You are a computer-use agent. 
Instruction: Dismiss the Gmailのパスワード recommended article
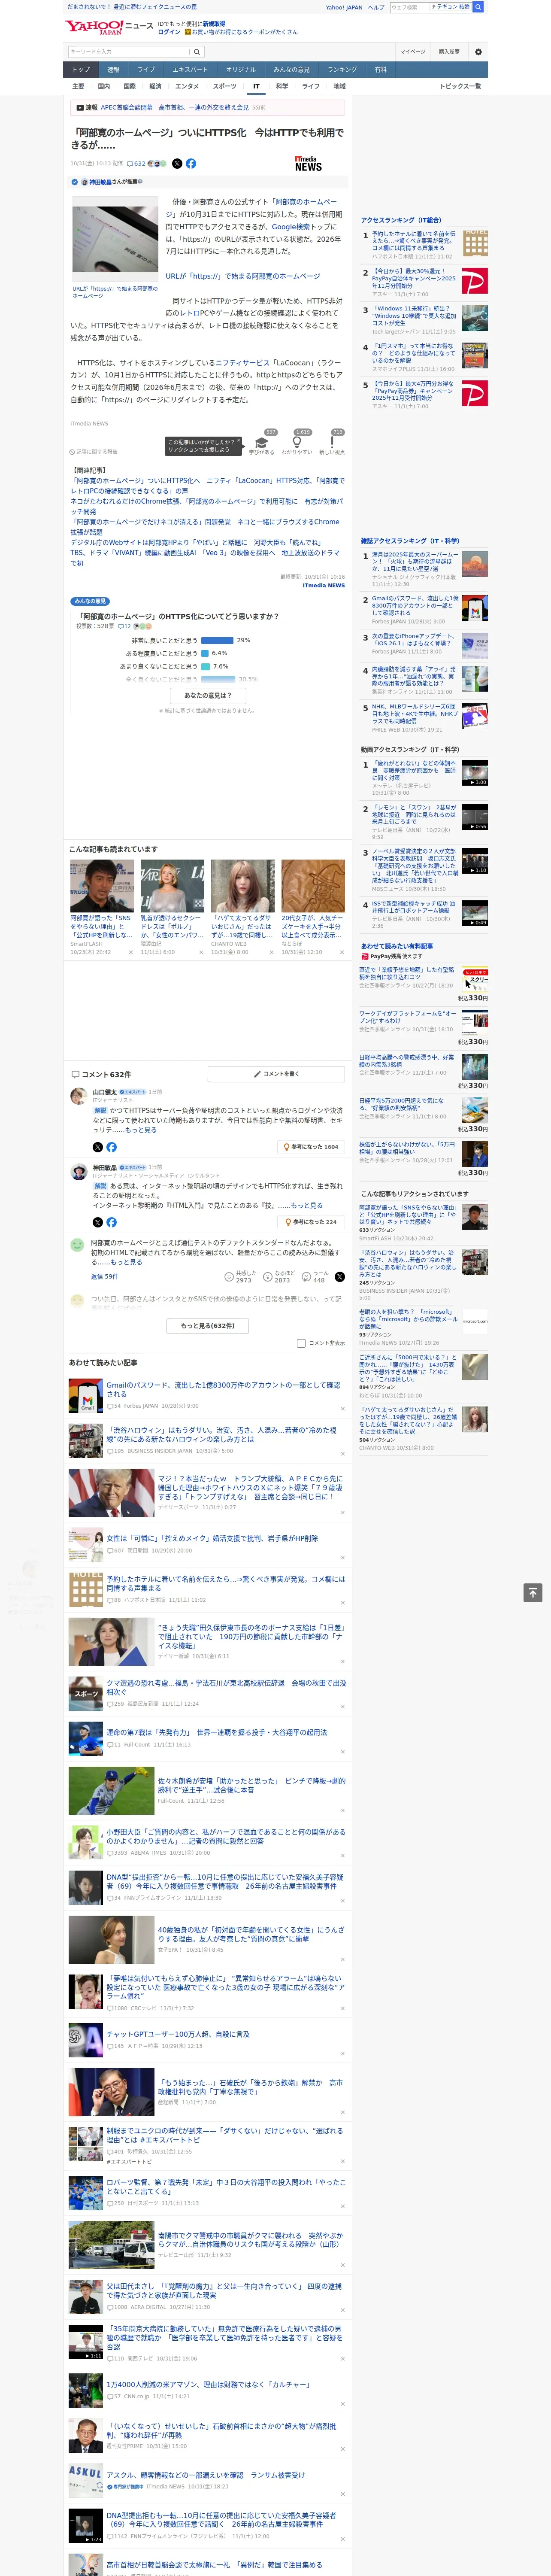[x=343, y=1409]
